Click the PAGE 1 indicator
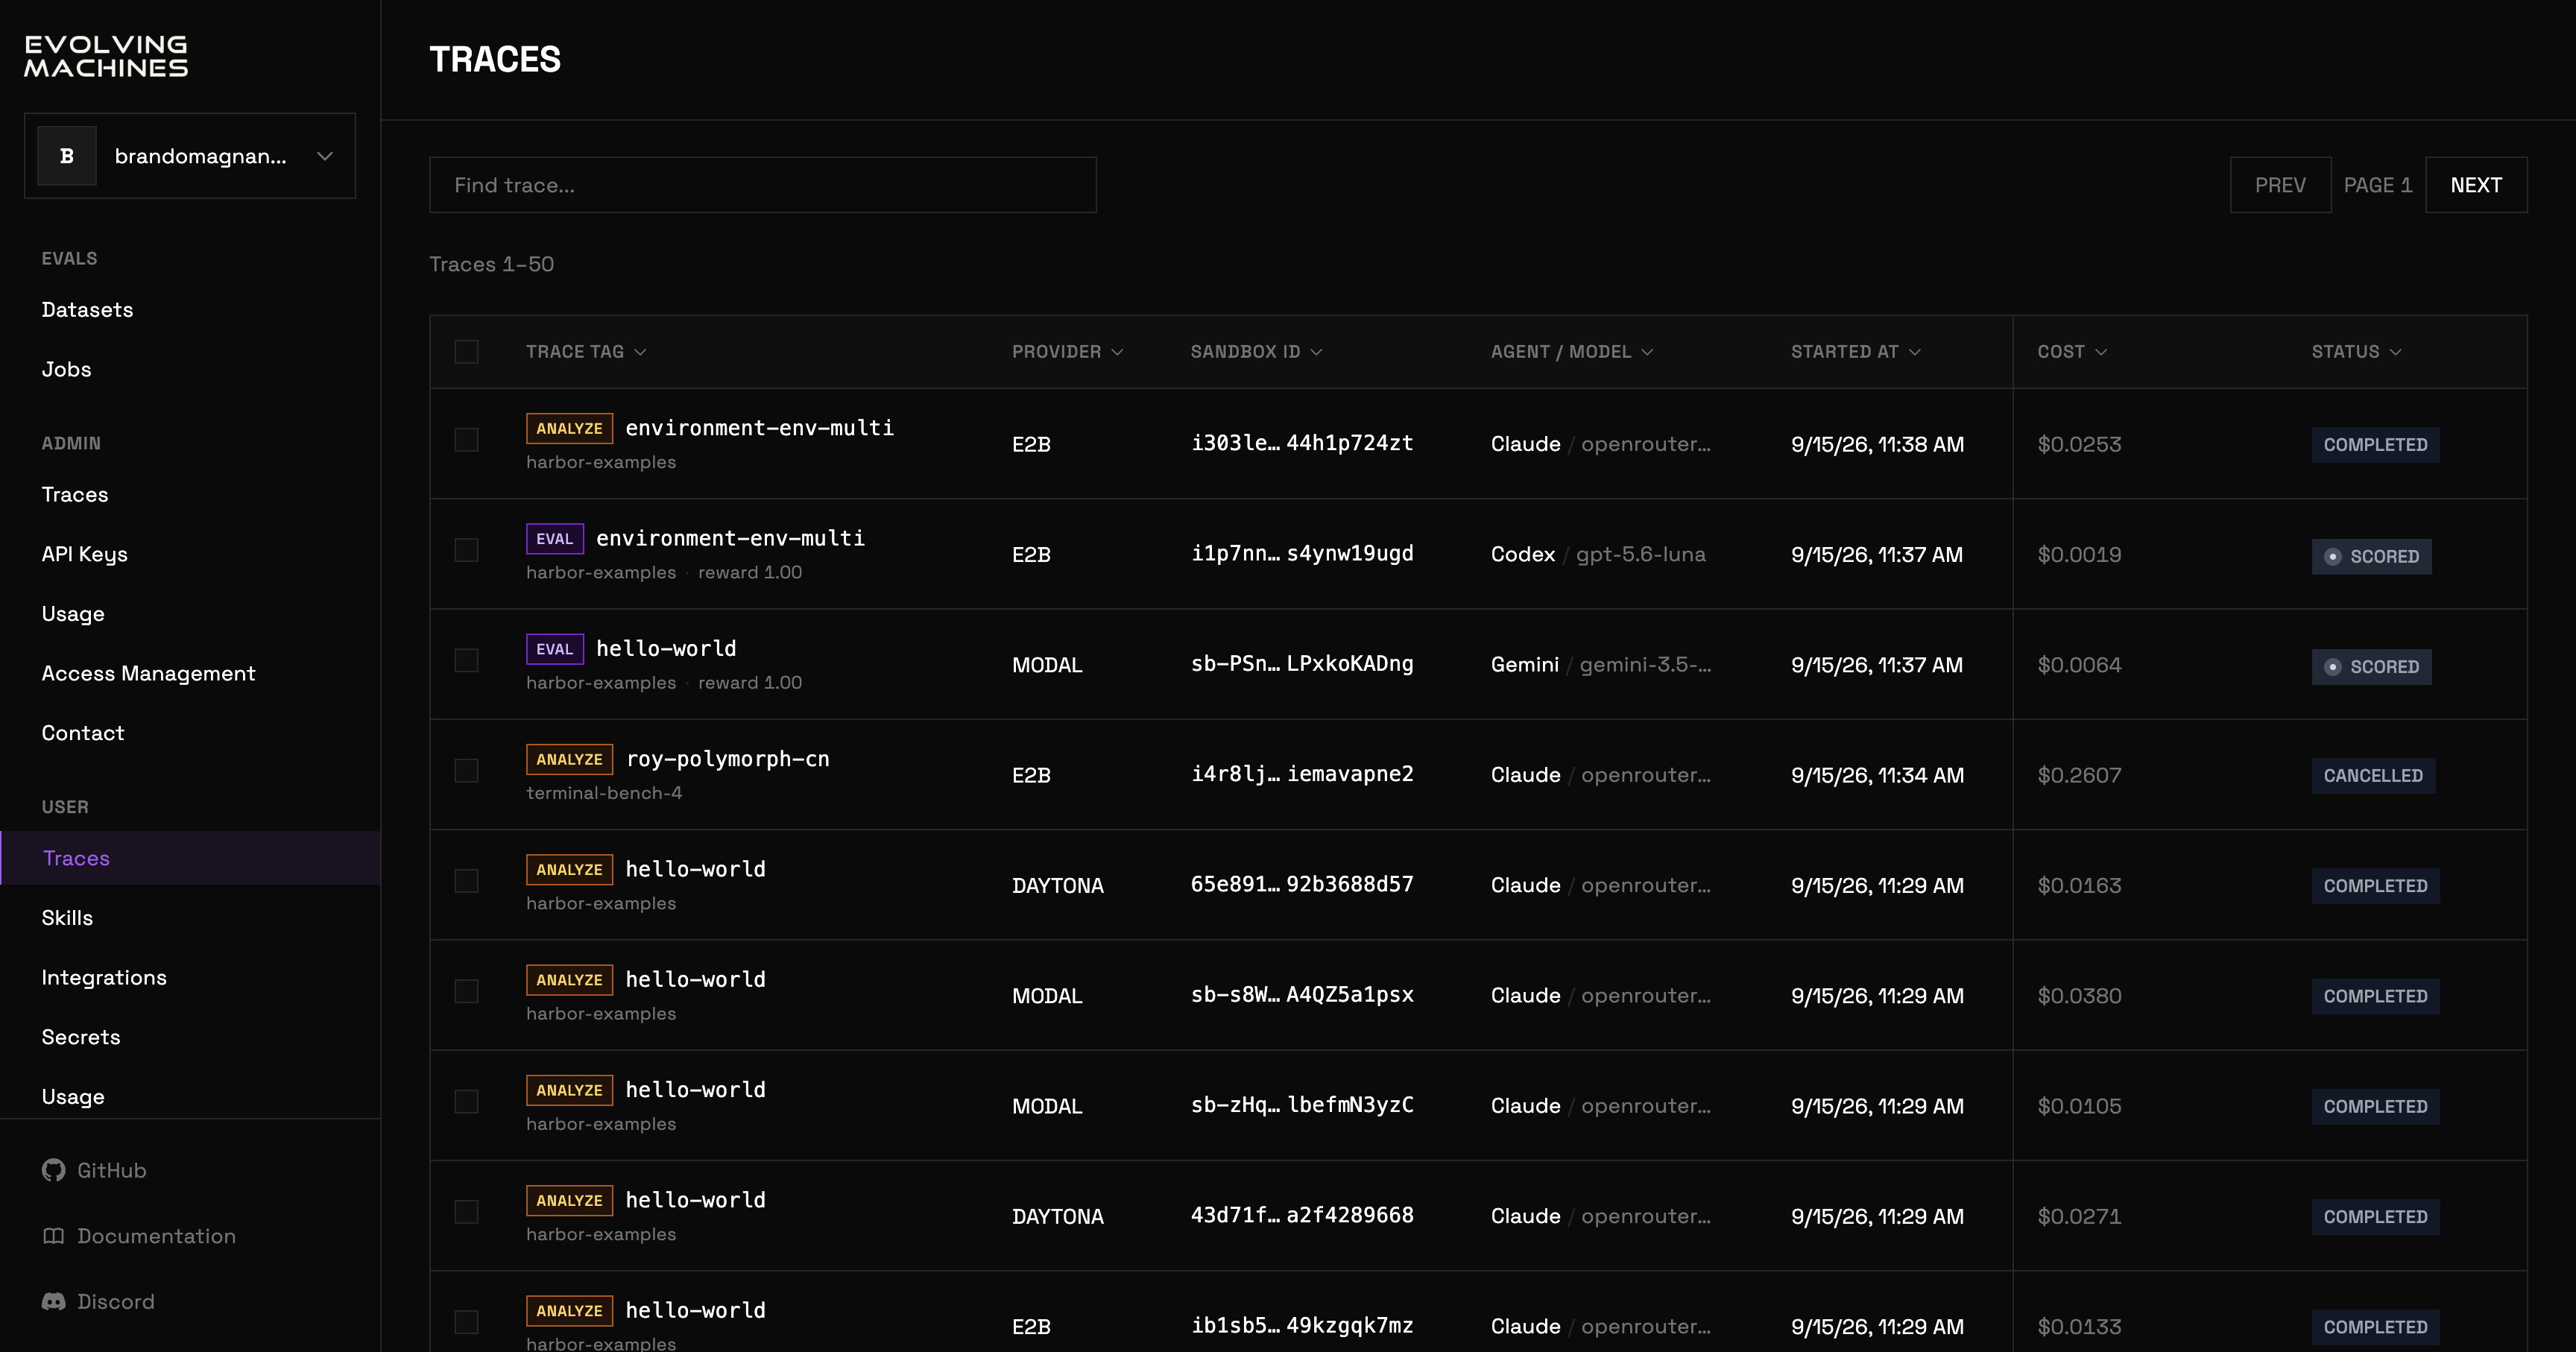Screen dimensions: 2576x1352 [2378, 185]
